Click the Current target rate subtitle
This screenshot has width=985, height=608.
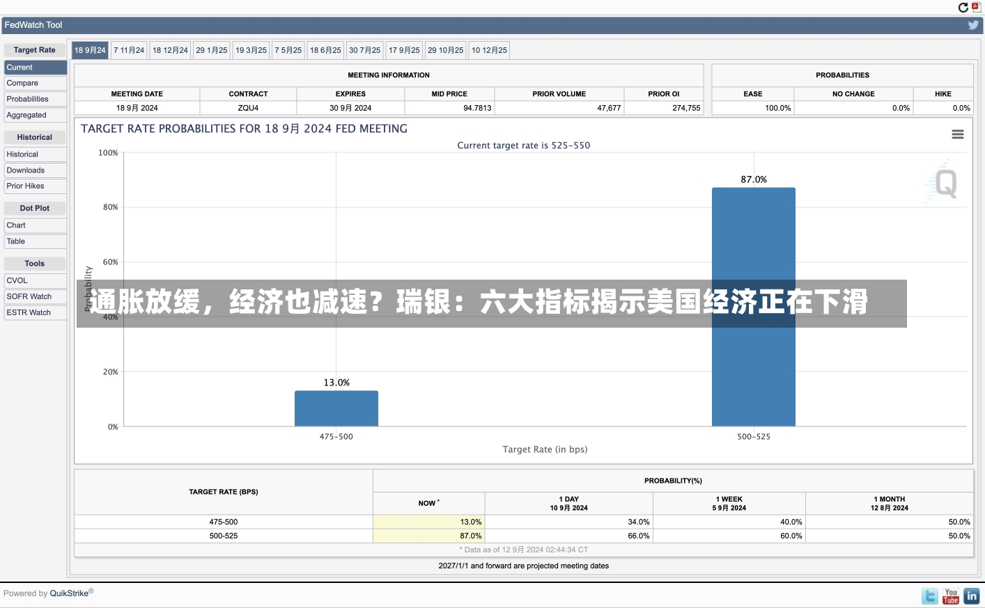click(x=523, y=145)
